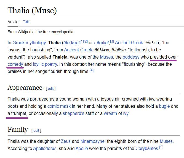The width and height of the screenshot is (184, 158).
Task: Open the Apollodorus link
Action: [x=45, y=148]
